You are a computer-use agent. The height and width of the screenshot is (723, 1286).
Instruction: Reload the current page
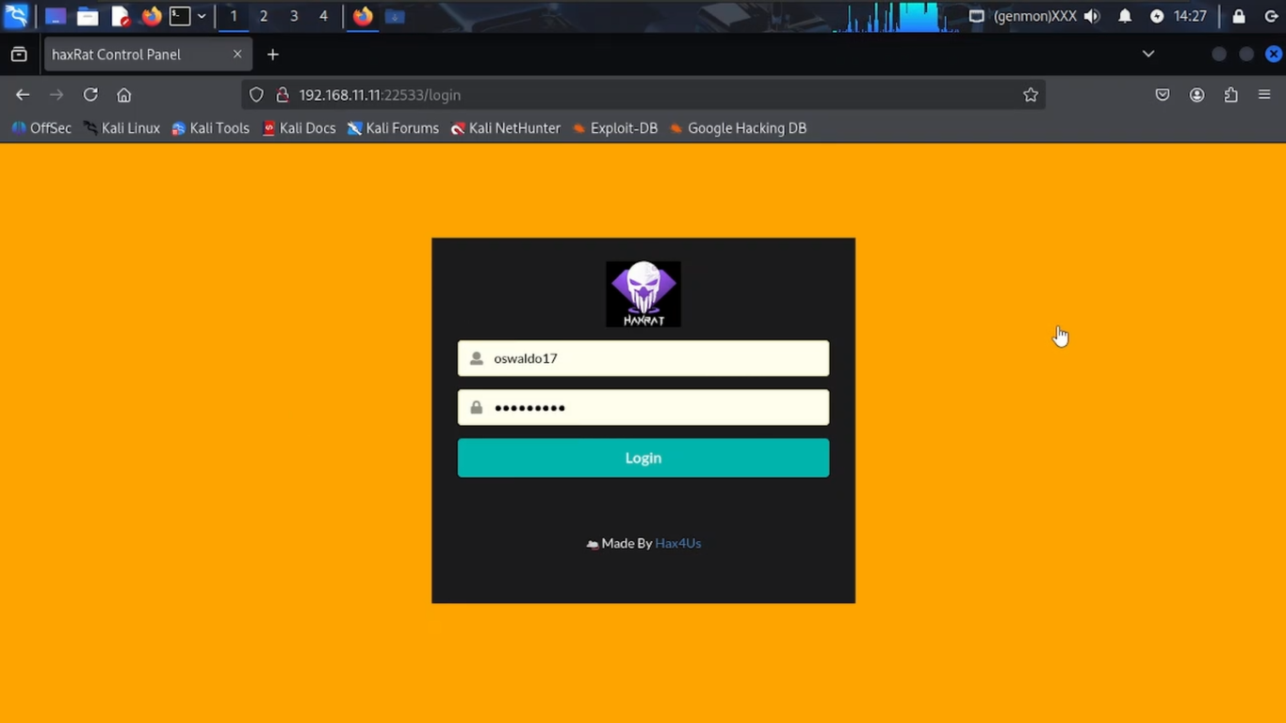90,95
